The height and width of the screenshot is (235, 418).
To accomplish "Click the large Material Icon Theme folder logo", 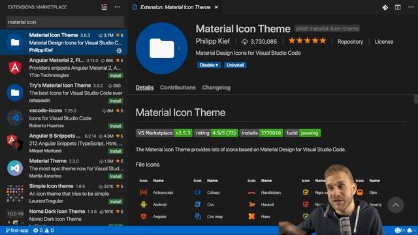I will [162, 48].
